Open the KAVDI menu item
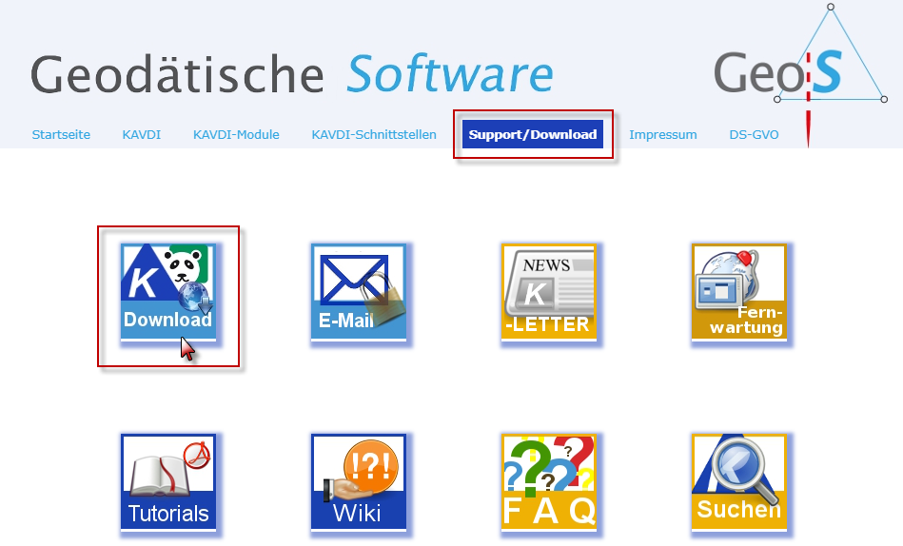Image resolution: width=903 pixels, height=546 pixels. point(141,135)
